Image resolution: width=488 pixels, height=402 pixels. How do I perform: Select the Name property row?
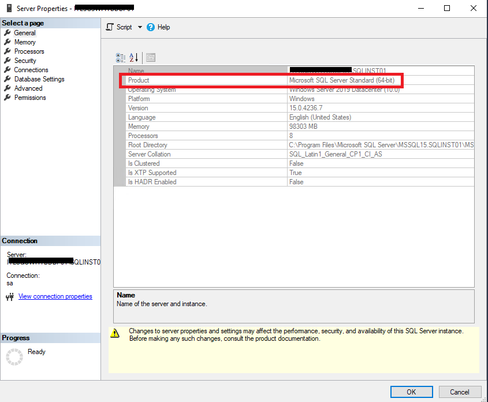pyautogui.click(x=294, y=70)
